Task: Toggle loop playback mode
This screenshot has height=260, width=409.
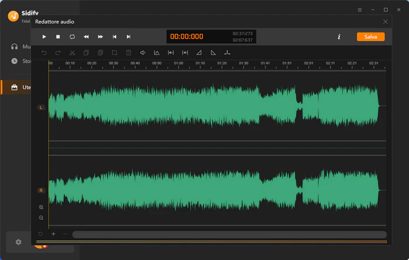Action: 72,37
